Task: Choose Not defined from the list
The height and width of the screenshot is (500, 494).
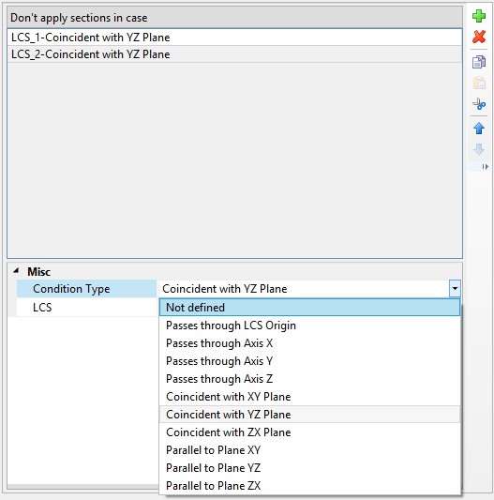Action: [x=309, y=308]
